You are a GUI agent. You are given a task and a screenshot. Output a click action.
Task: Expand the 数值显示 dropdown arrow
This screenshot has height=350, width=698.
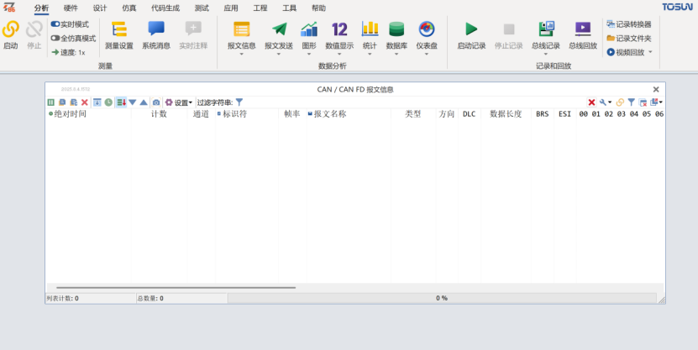tap(339, 55)
